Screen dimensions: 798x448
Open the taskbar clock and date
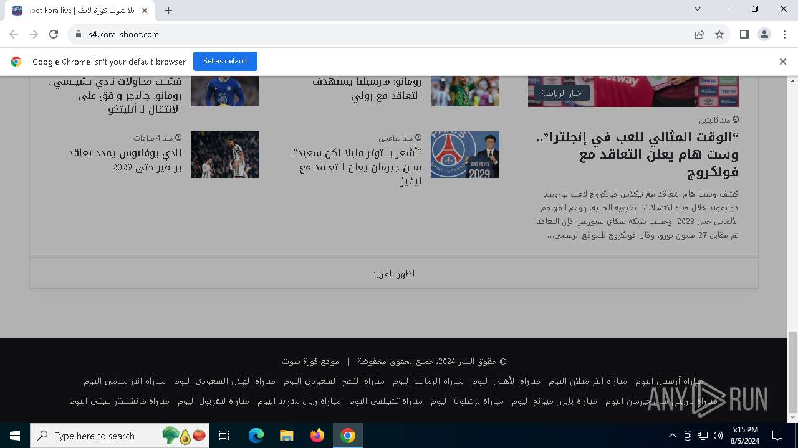(744, 436)
